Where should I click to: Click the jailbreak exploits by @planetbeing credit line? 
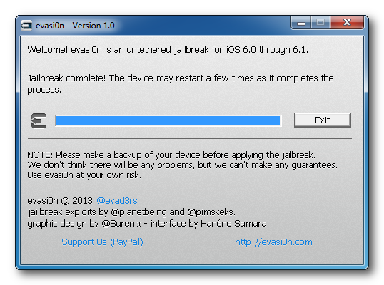(131, 212)
